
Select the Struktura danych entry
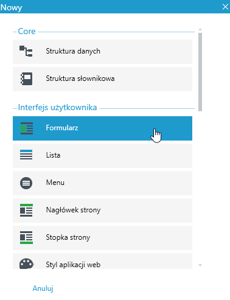click(x=102, y=52)
